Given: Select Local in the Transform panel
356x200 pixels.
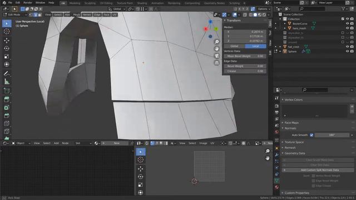Looking at the screenshot, I should click(x=256, y=46).
